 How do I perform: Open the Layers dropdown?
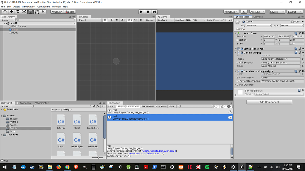click(277, 12)
